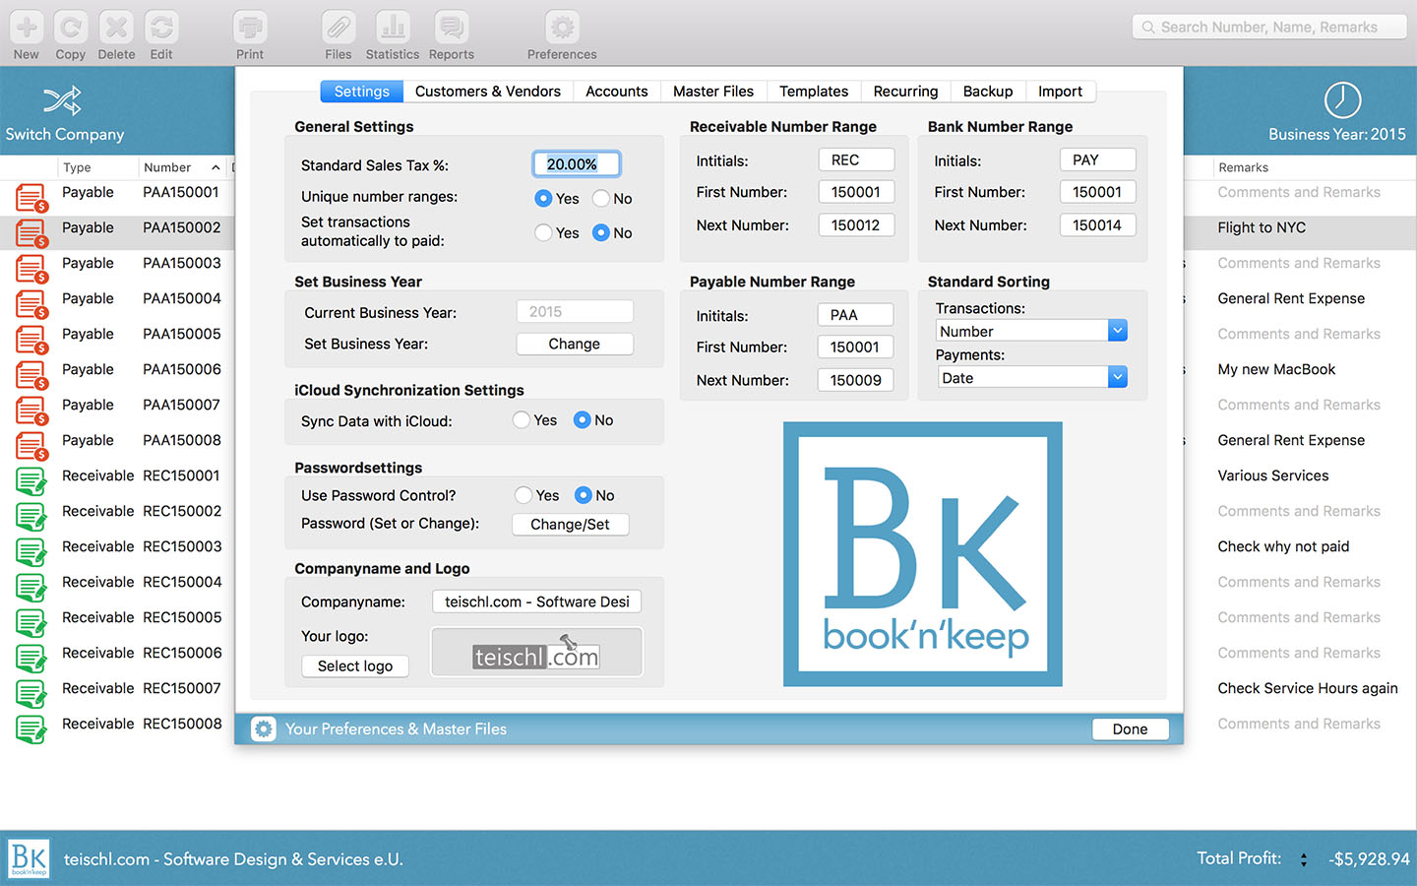Screen dimensions: 1417x886
Task: Switch to the Customers & Vendors tab
Action: [488, 92]
